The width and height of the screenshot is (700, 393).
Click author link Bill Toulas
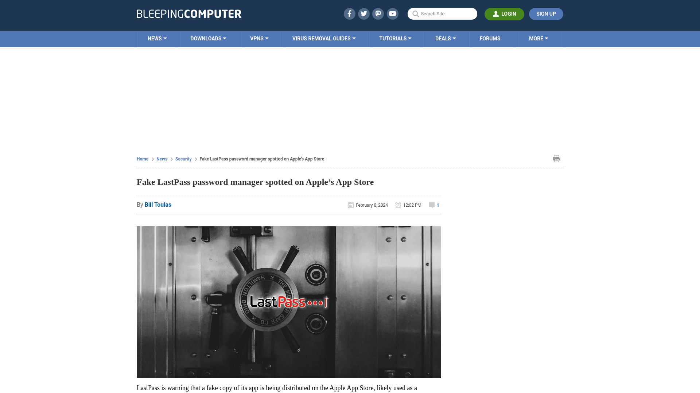point(158,205)
